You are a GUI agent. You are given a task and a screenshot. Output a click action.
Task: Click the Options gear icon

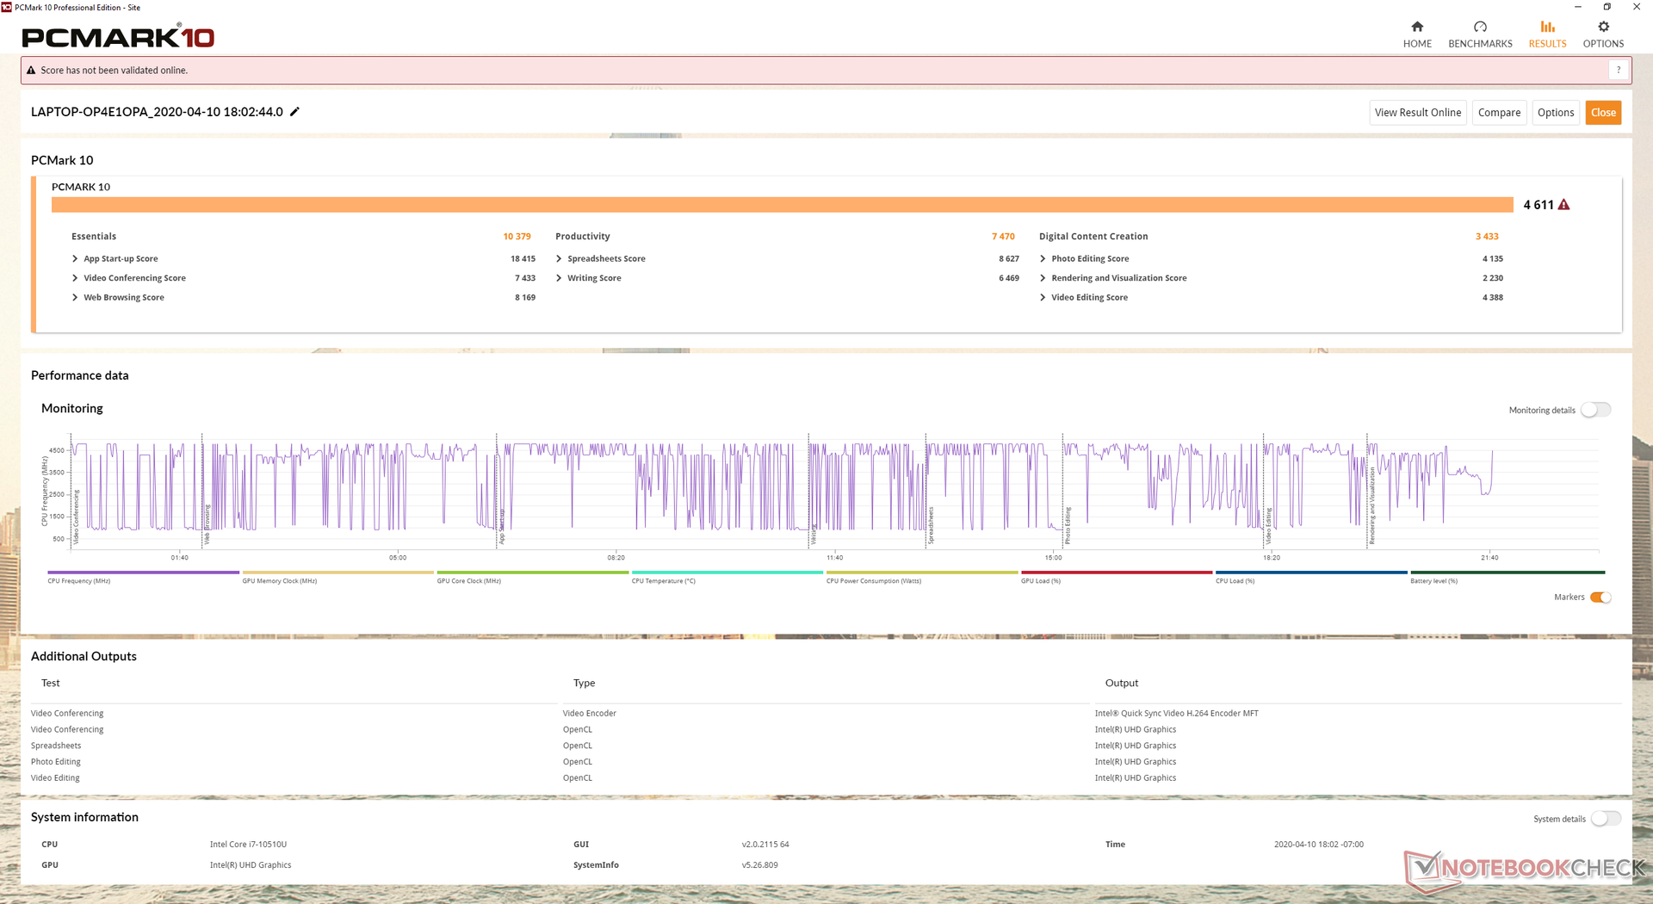click(1603, 27)
